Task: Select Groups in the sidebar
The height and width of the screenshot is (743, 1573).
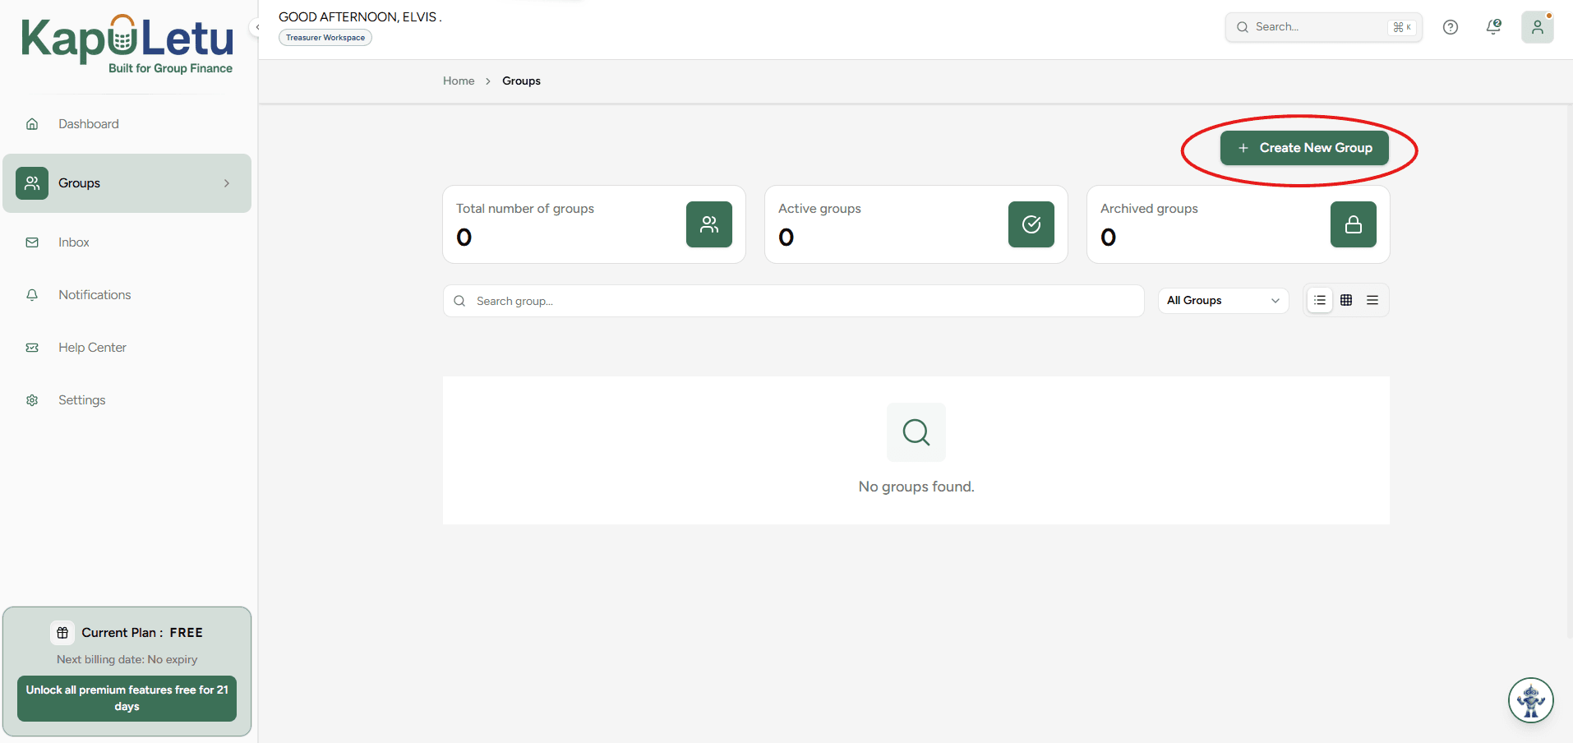Action: [127, 183]
